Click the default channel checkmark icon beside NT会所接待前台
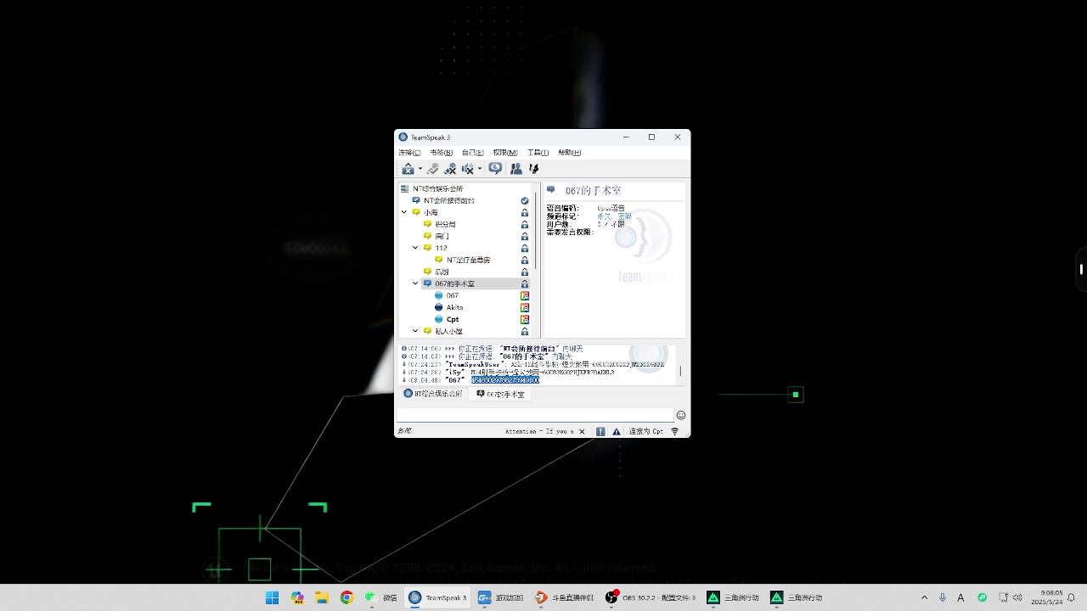The image size is (1087, 611). click(525, 200)
